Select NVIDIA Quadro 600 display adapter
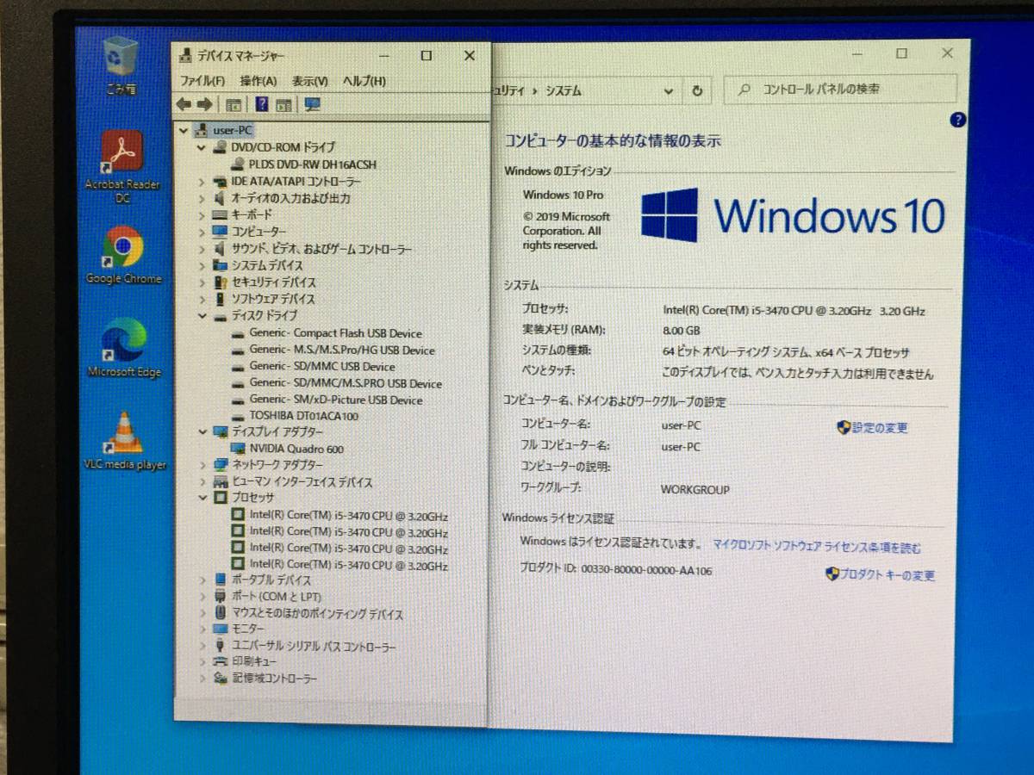The width and height of the screenshot is (1034, 775). pos(296,449)
